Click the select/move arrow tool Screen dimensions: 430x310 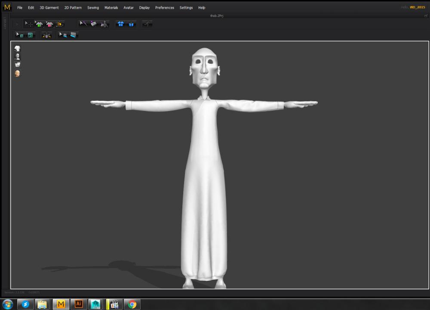click(28, 24)
